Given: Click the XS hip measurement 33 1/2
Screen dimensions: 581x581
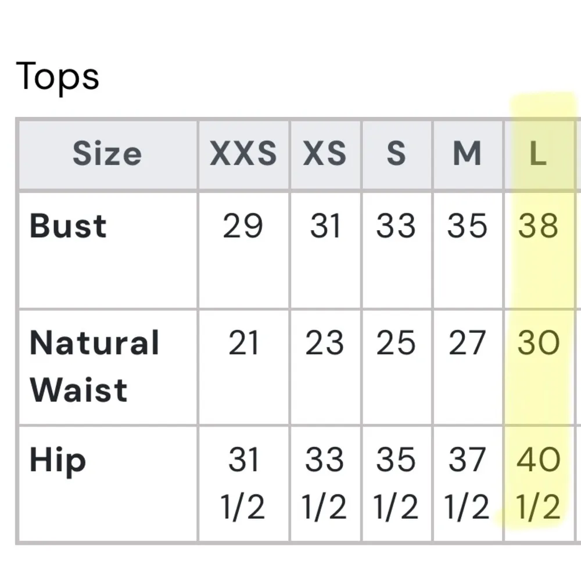Looking at the screenshot, I should tap(325, 483).
